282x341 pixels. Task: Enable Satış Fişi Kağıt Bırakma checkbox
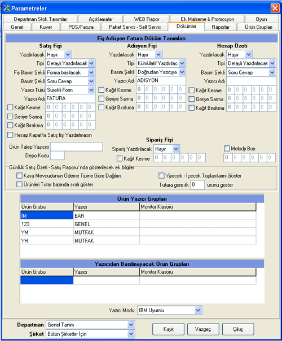click(x=10, y=126)
